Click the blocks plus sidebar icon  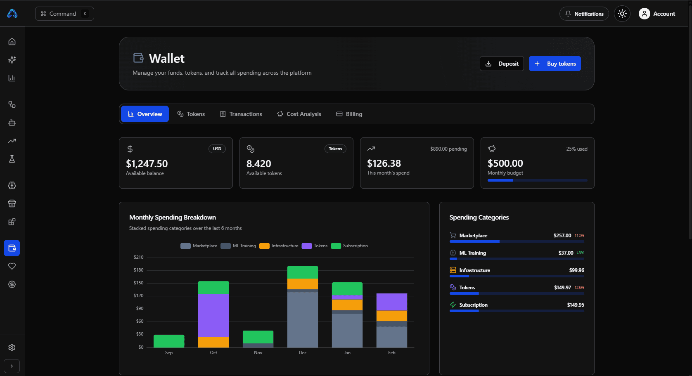tap(12, 222)
